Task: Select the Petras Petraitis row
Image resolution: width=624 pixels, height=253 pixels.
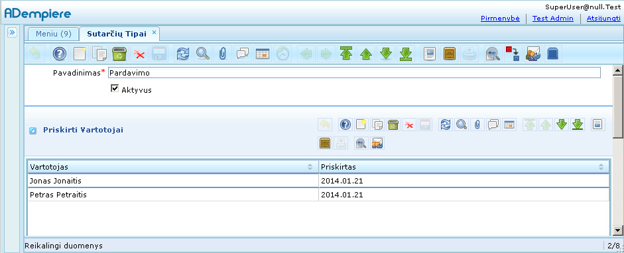Action: click(x=318, y=195)
